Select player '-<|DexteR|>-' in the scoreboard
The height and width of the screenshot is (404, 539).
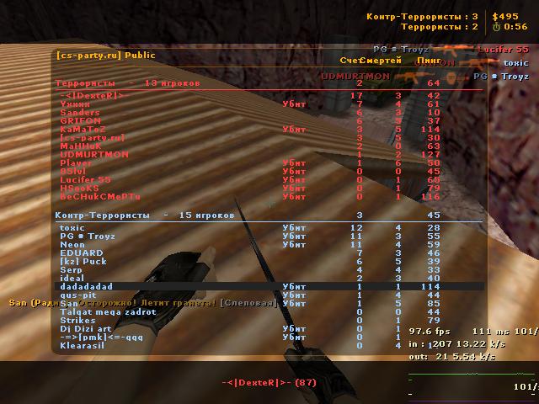click(x=269, y=95)
